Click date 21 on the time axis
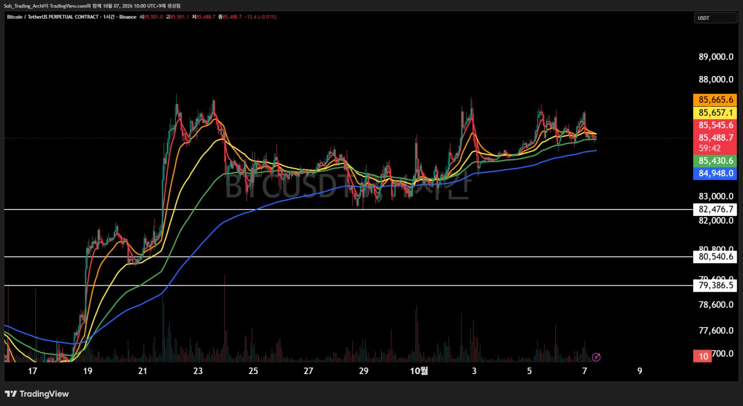The width and height of the screenshot is (743, 406). 143,371
